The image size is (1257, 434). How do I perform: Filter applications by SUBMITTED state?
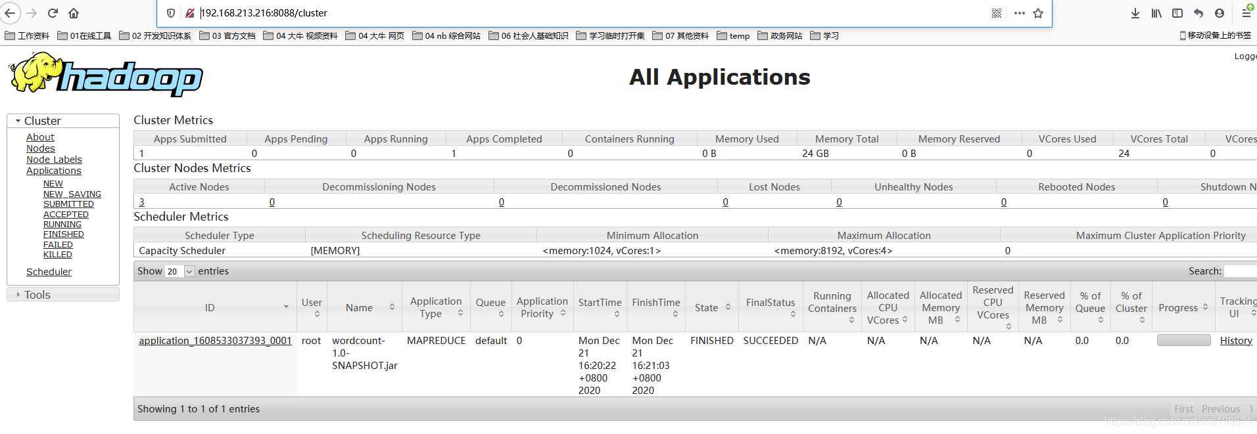tap(68, 204)
